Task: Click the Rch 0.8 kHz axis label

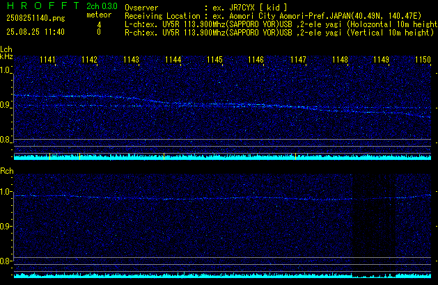Action: coord(5,261)
